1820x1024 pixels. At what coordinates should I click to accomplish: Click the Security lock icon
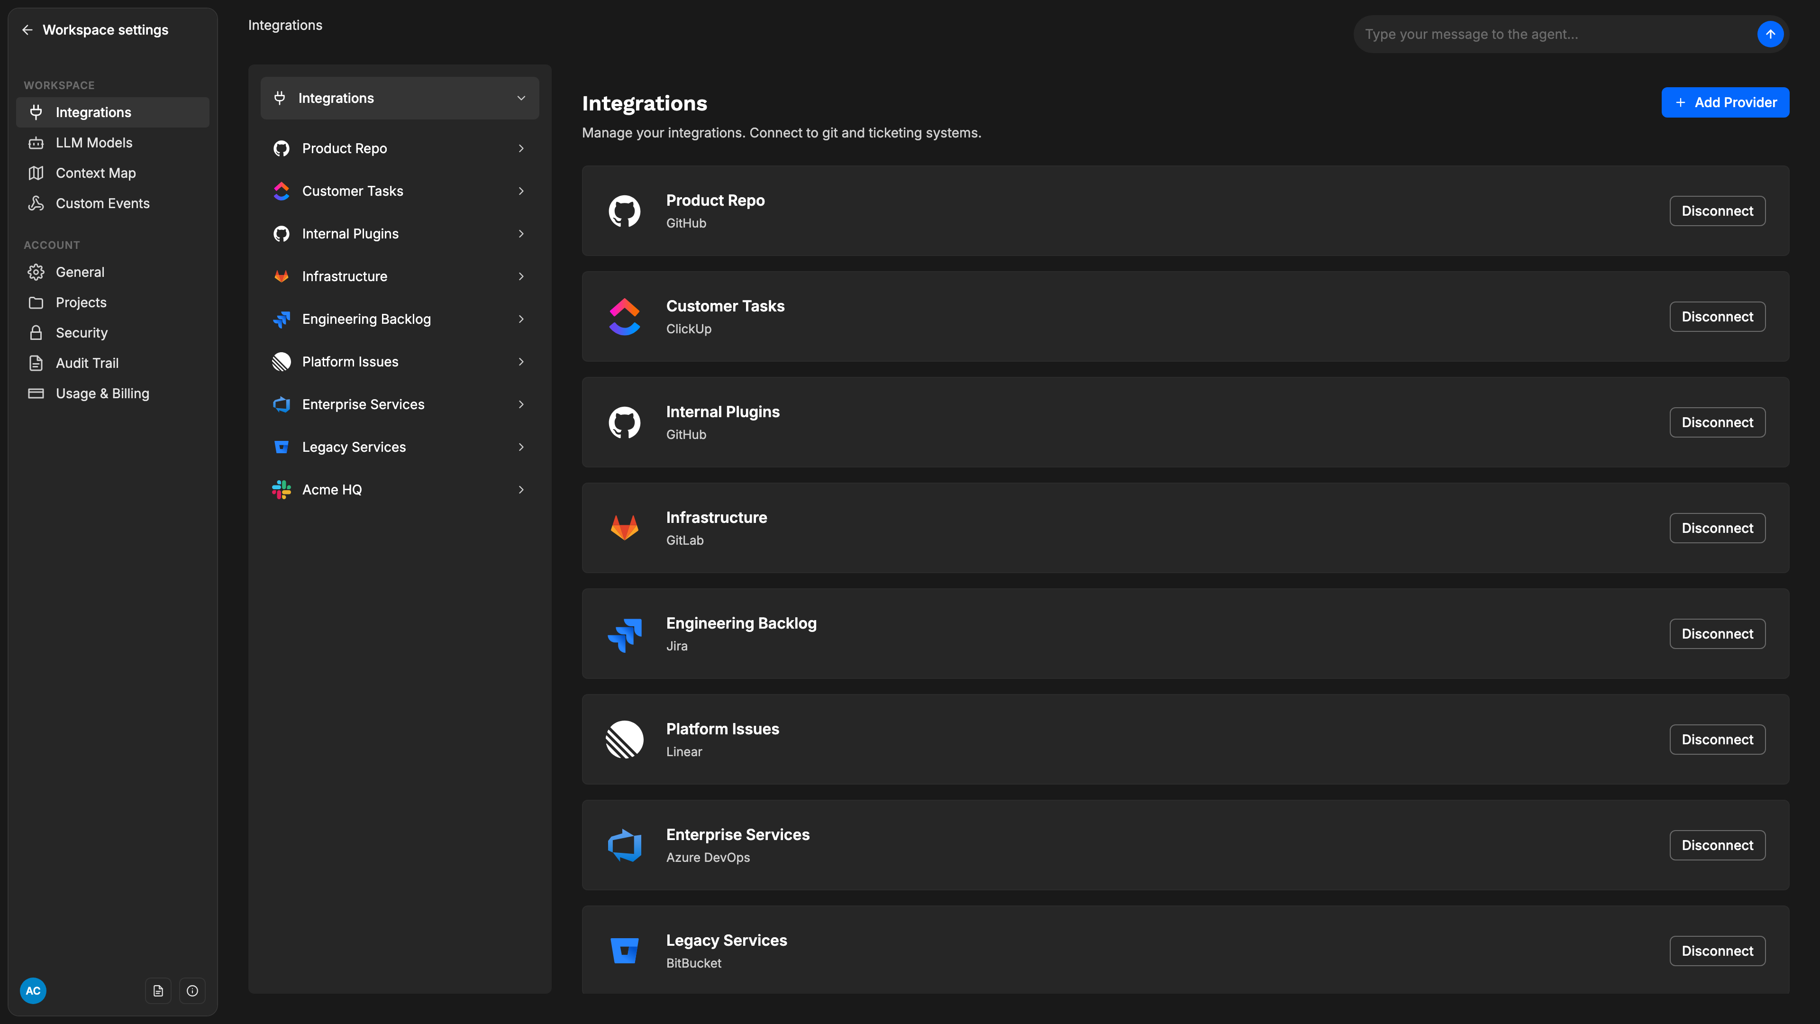(x=36, y=333)
